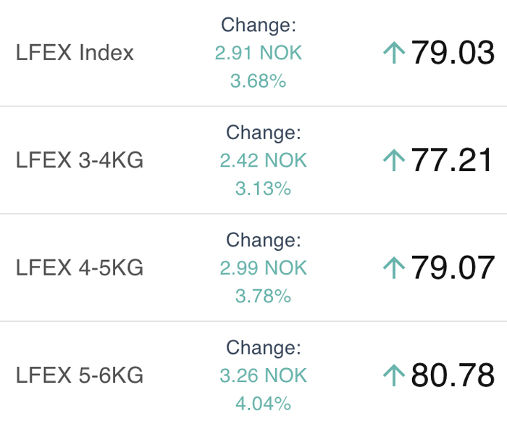The width and height of the screenshot is (507, 424).
Task: Click the 4.04% change percentage
Action: point(263,403)
